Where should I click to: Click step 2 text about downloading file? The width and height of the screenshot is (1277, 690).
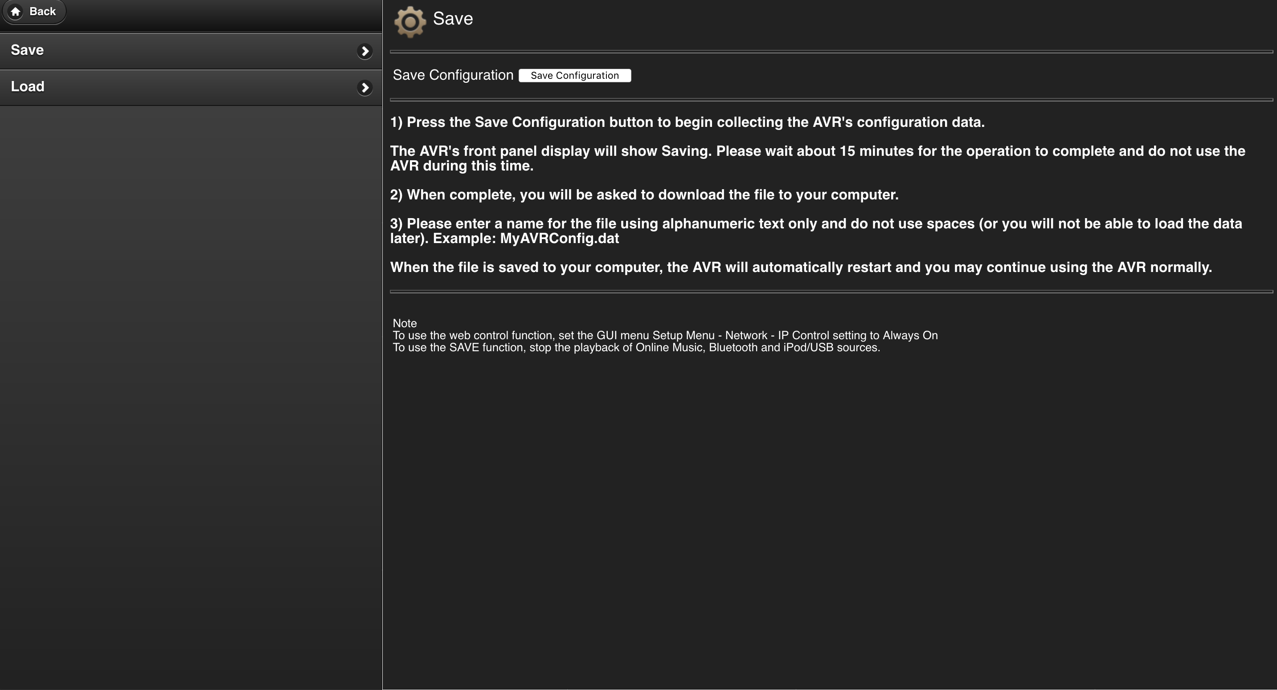[644, 195]
